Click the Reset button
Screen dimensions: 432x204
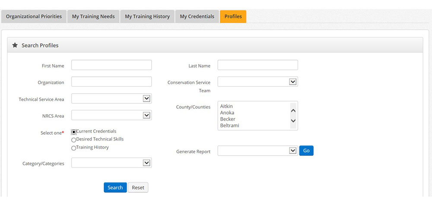click(x=138, y=188)
